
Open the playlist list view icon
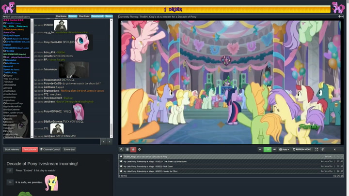(127, 150)
